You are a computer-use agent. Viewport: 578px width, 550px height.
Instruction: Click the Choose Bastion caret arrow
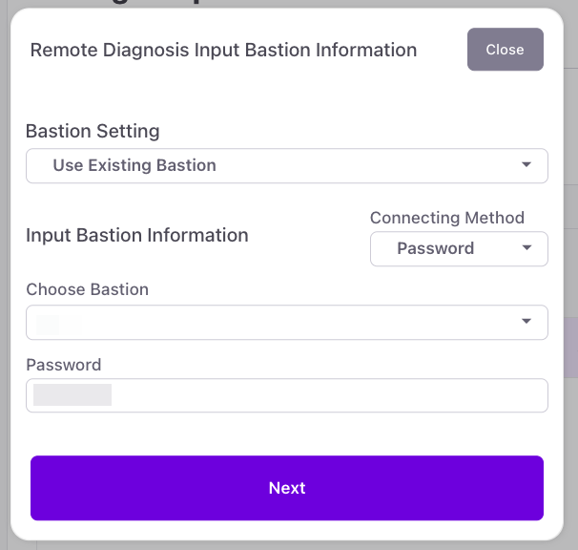tap(526, 322)
